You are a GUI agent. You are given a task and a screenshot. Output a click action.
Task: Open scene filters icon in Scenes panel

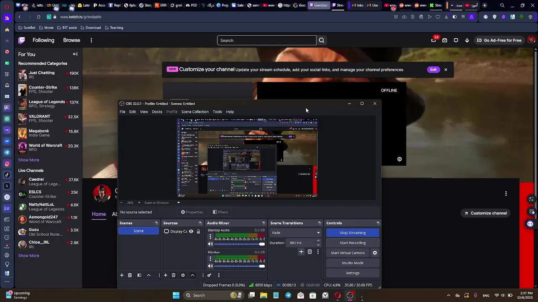(139, 275)
